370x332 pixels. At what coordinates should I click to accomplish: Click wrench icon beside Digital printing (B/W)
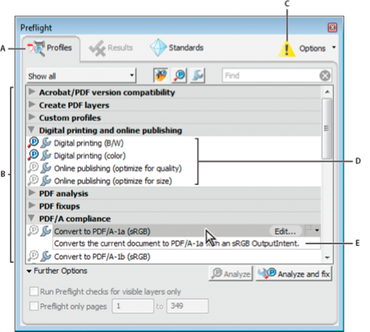pyautogui.click(x=46, y=142)
